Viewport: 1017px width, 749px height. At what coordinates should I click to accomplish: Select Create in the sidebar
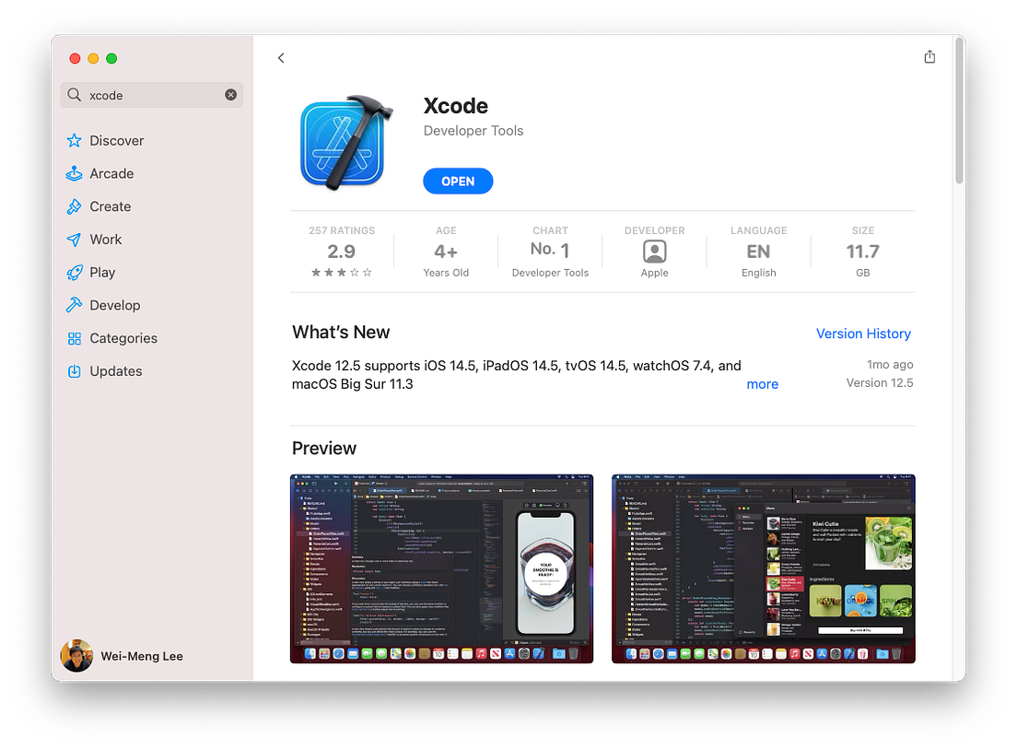point(111,206)
